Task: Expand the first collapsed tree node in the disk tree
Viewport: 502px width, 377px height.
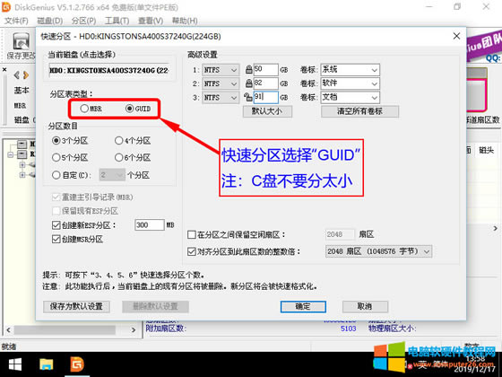Action: (x=22, y=165)
